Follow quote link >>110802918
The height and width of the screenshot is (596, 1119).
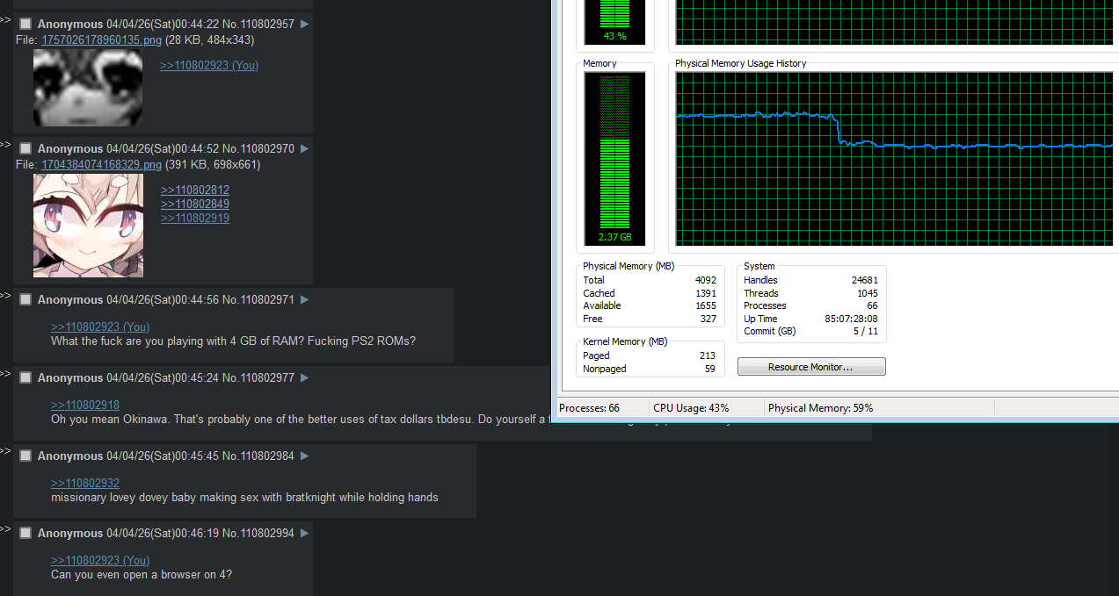tap(85, 405)
